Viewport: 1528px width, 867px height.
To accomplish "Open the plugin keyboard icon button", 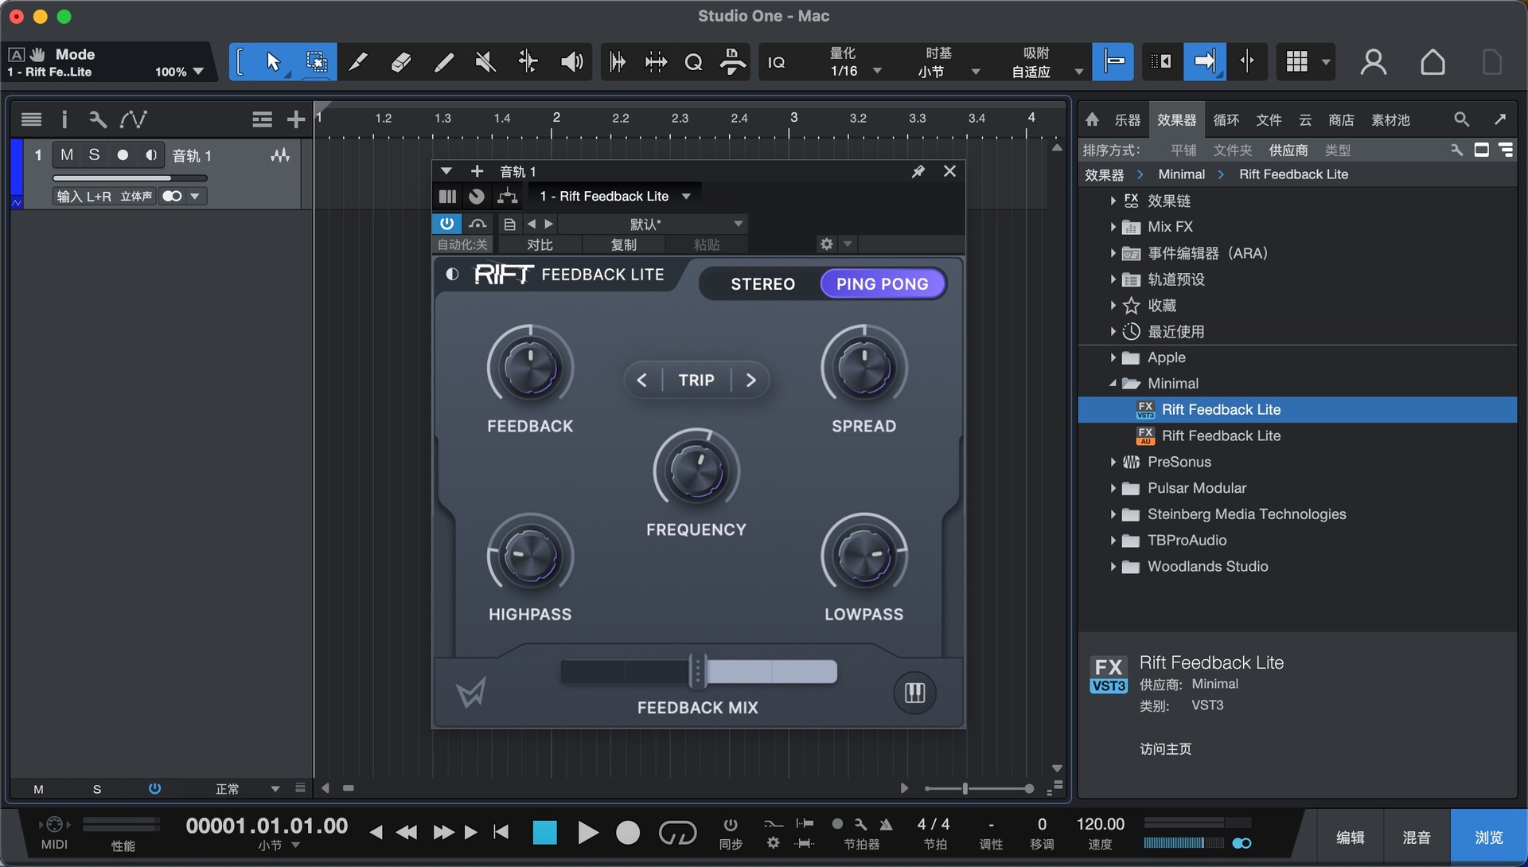I will (914, 693).
